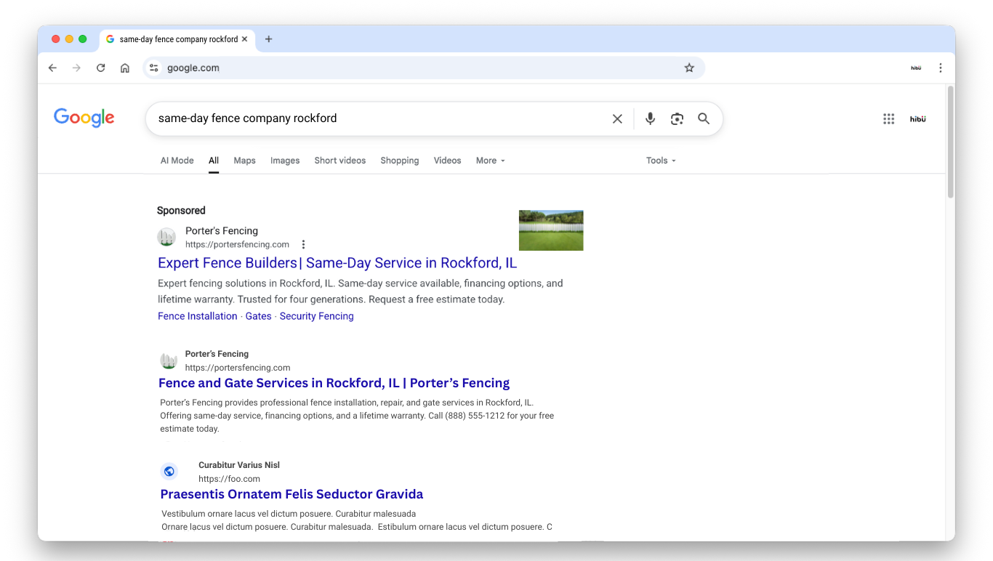This screenshot has height=561, width=993.
Task: Click the Security Fencing sitelink
Action: click(316, 316)
